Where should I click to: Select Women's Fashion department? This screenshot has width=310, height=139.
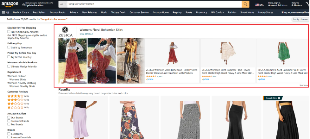pos(17,76)
